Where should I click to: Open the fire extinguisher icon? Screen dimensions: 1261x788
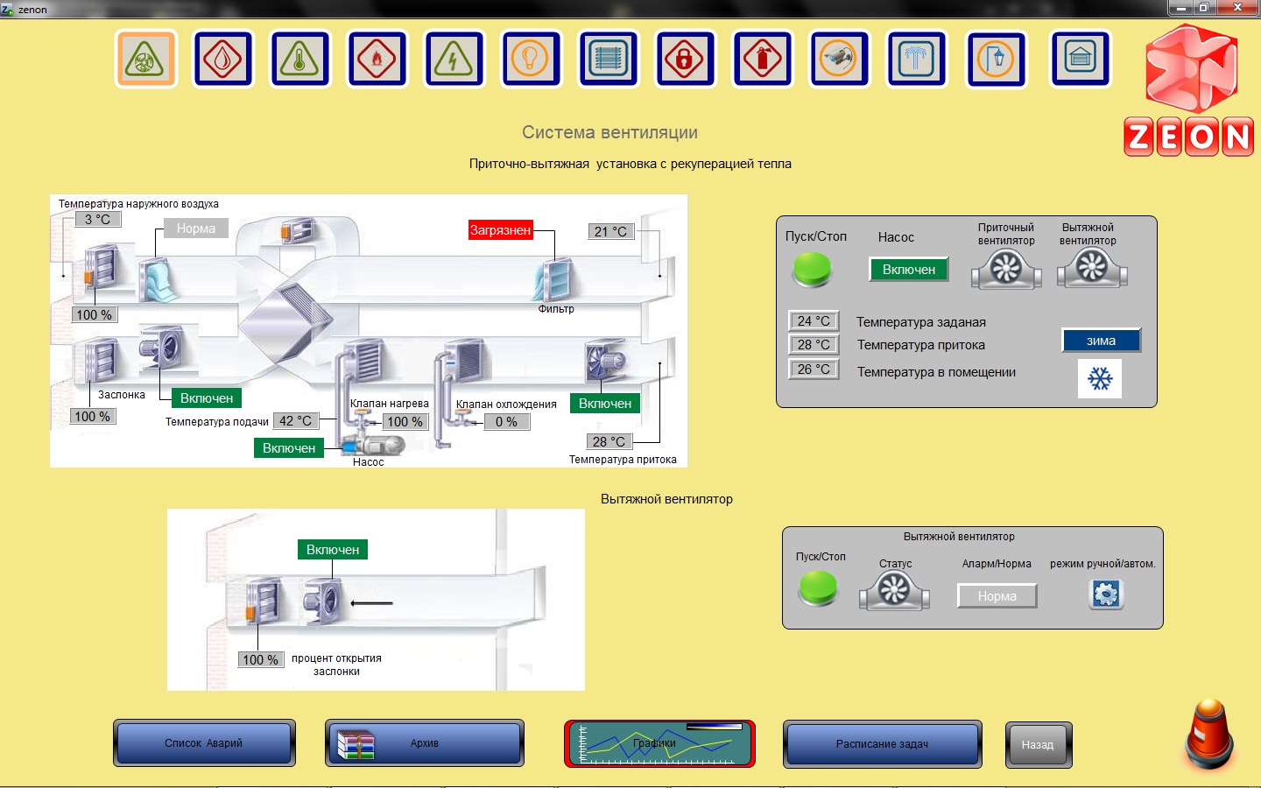762,60
